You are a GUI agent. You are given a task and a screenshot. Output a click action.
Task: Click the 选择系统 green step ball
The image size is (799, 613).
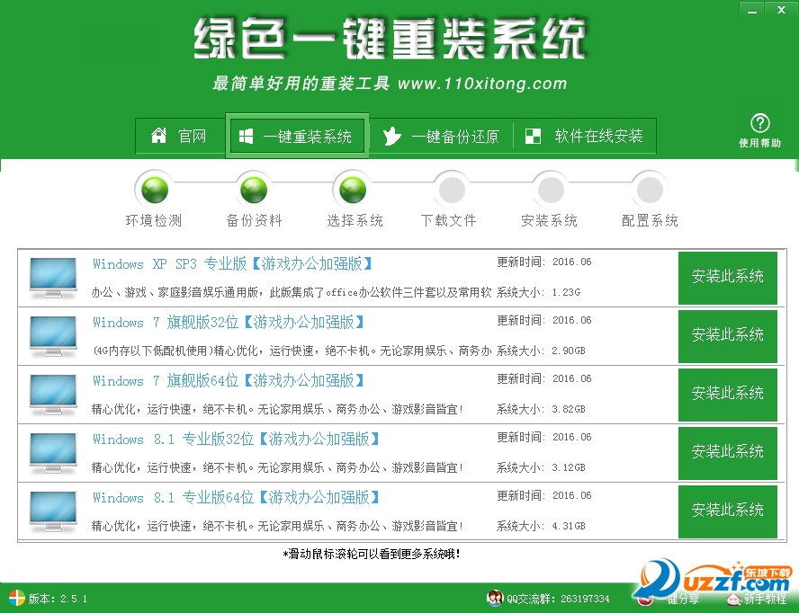click(353, 190)
